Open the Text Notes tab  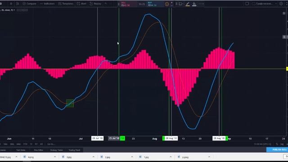(x=21, y=150)
